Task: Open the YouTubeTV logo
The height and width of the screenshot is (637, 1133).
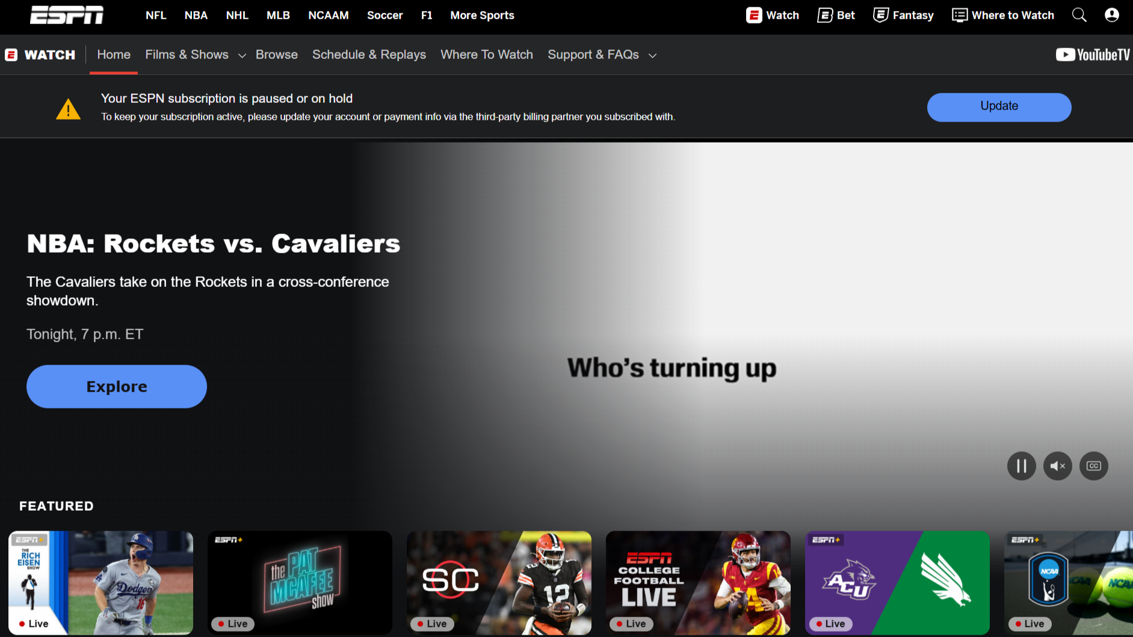Action: click(1092, 54)
